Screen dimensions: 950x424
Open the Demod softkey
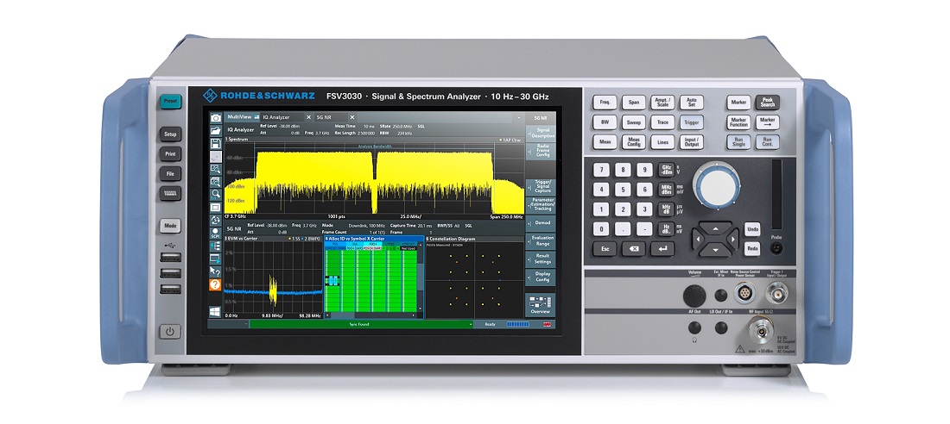541,222
